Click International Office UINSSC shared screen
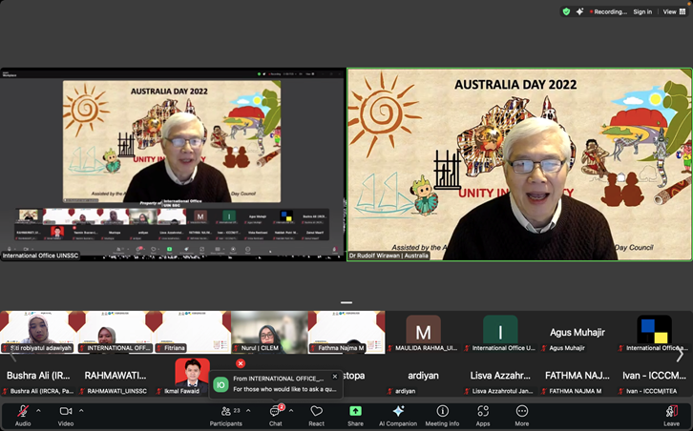The height and width of the screenshot is (431, 693). [173, 164]
